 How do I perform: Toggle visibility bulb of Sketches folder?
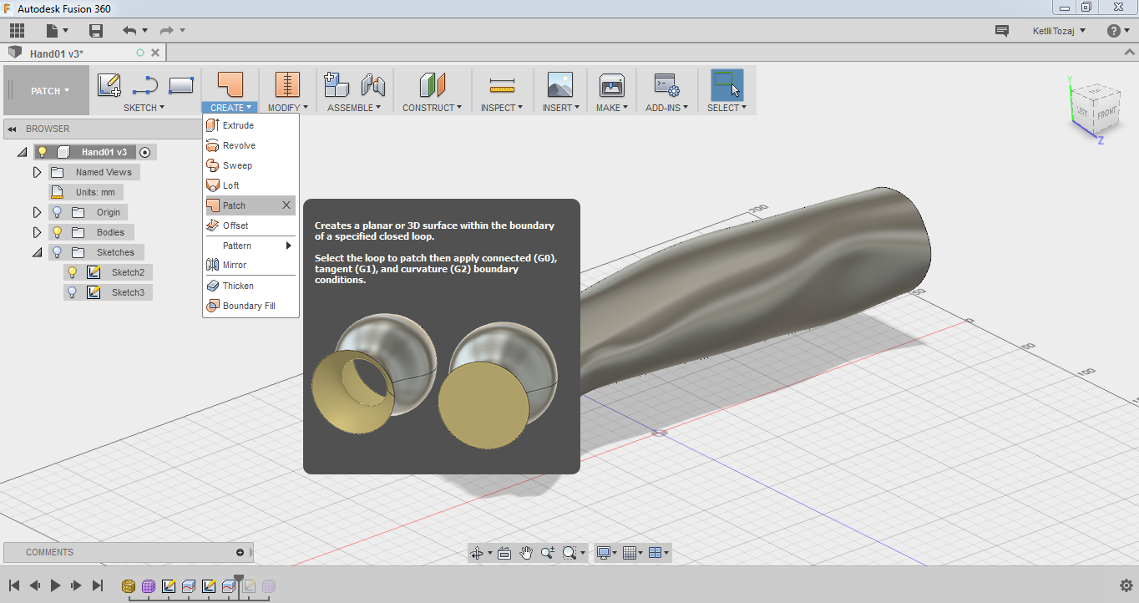pos(57,252)
